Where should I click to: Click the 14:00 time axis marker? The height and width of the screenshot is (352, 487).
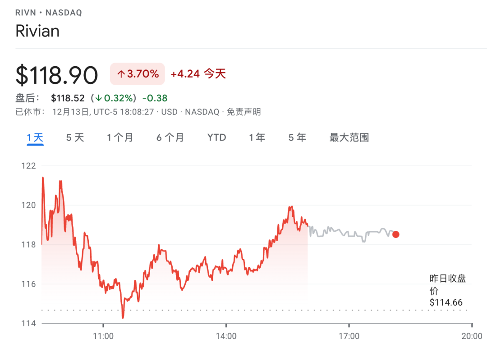226,336
